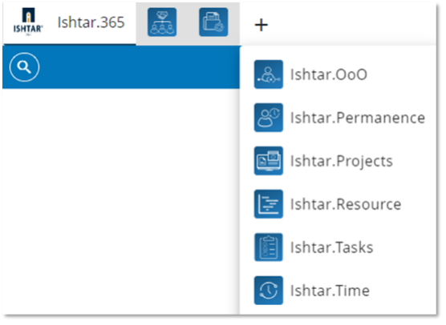Open the team hierarchy app icon
This screenshot has height=325, width=446.
(x=162, y=22)
